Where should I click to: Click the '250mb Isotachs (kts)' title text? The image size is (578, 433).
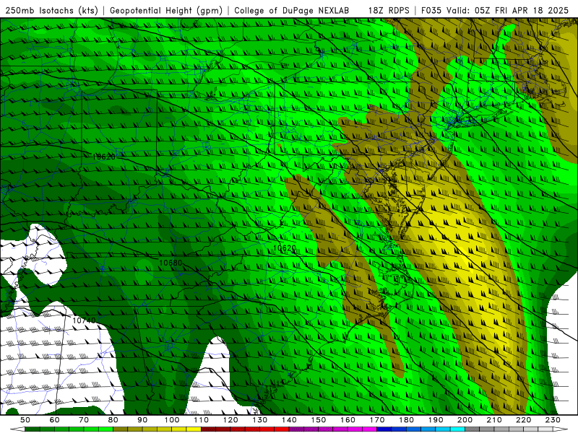click(x=51, y=10)
